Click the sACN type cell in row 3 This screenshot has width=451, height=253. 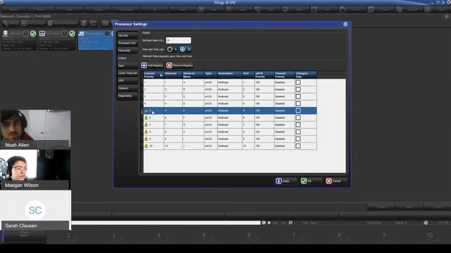(210, 96)
